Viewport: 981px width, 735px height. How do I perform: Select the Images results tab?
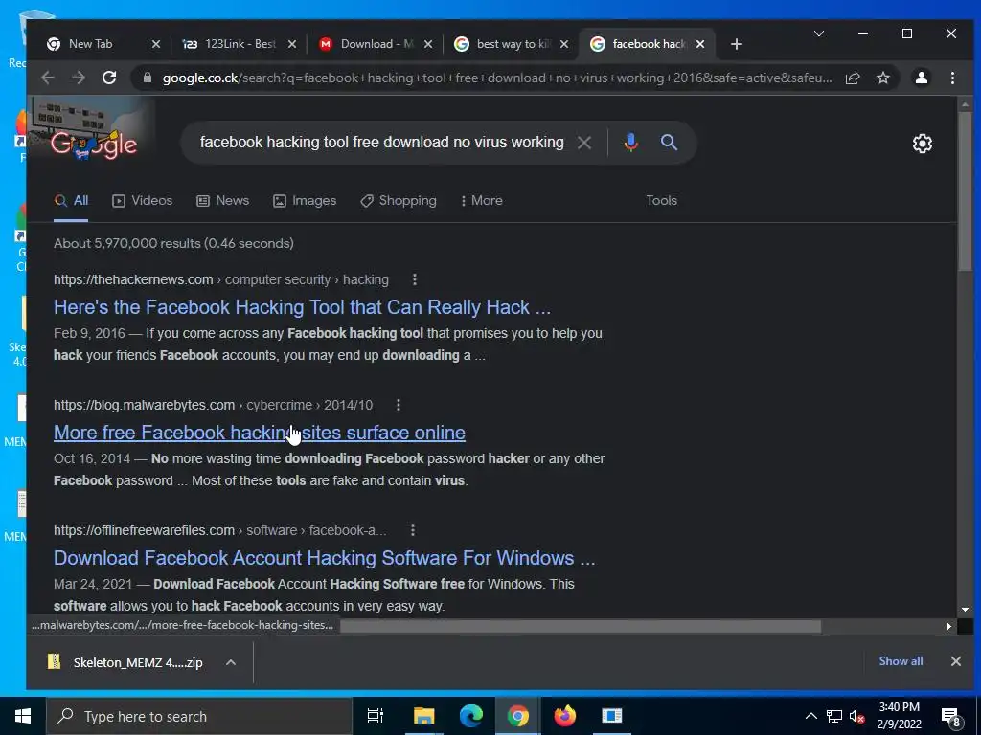tap(305, 201)
